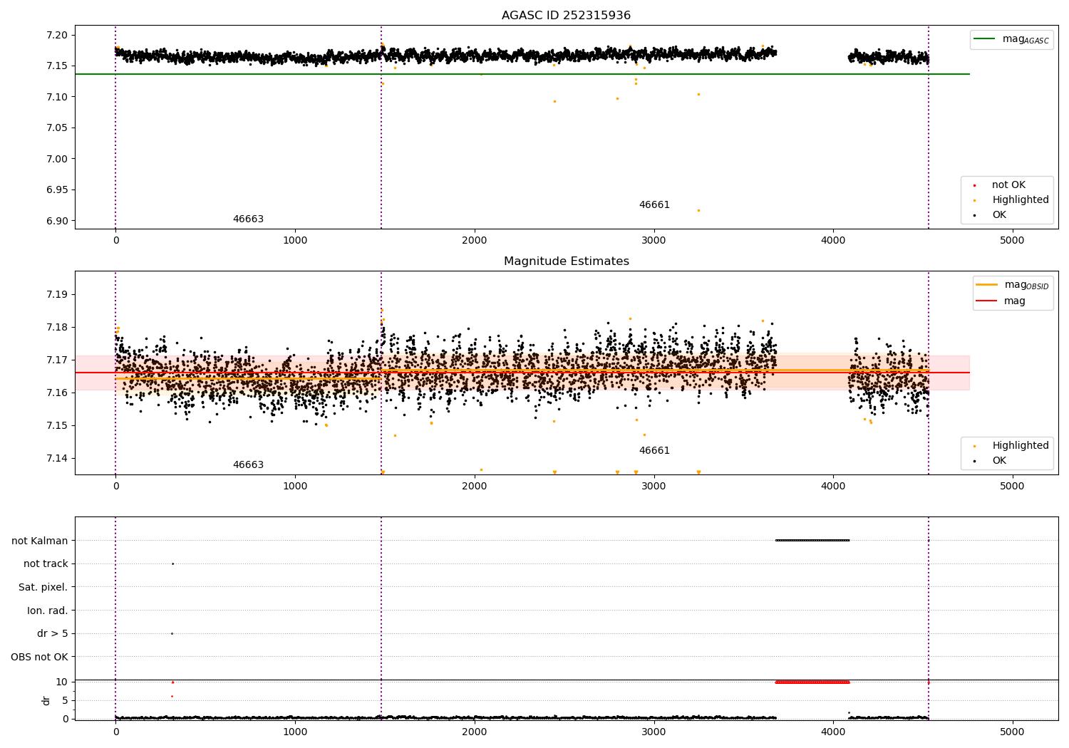This screenshot has width=1069, height=748.
Task: Click the 7.18 y-tick in Magnitude Estimates plot
Action: [x=57, y=327]
